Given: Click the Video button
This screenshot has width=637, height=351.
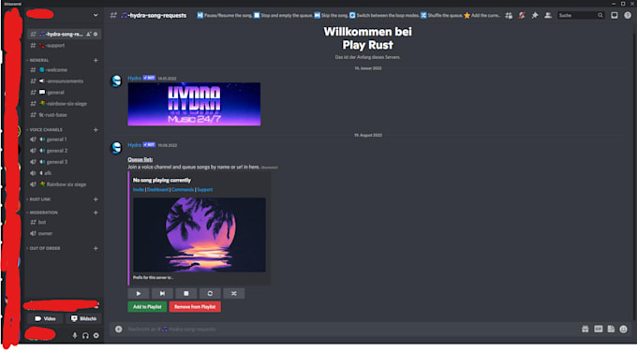Looking at the screenshot, I should pyautogui.click(x=45, y=318).
